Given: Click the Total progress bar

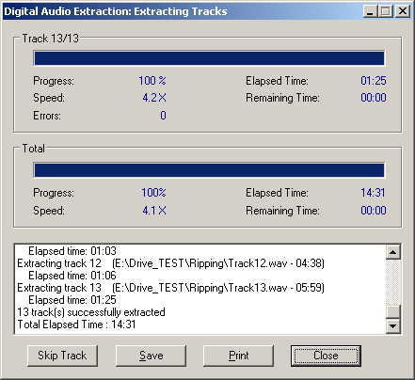Looking at the screenshot, I should point(209,170).
